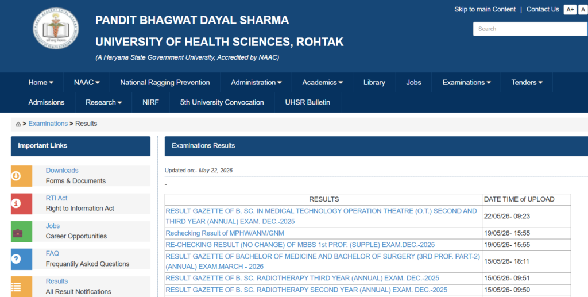Screen dimensions: 588x297
Task: Click the RESULTS column header
Action: point(324,199)
